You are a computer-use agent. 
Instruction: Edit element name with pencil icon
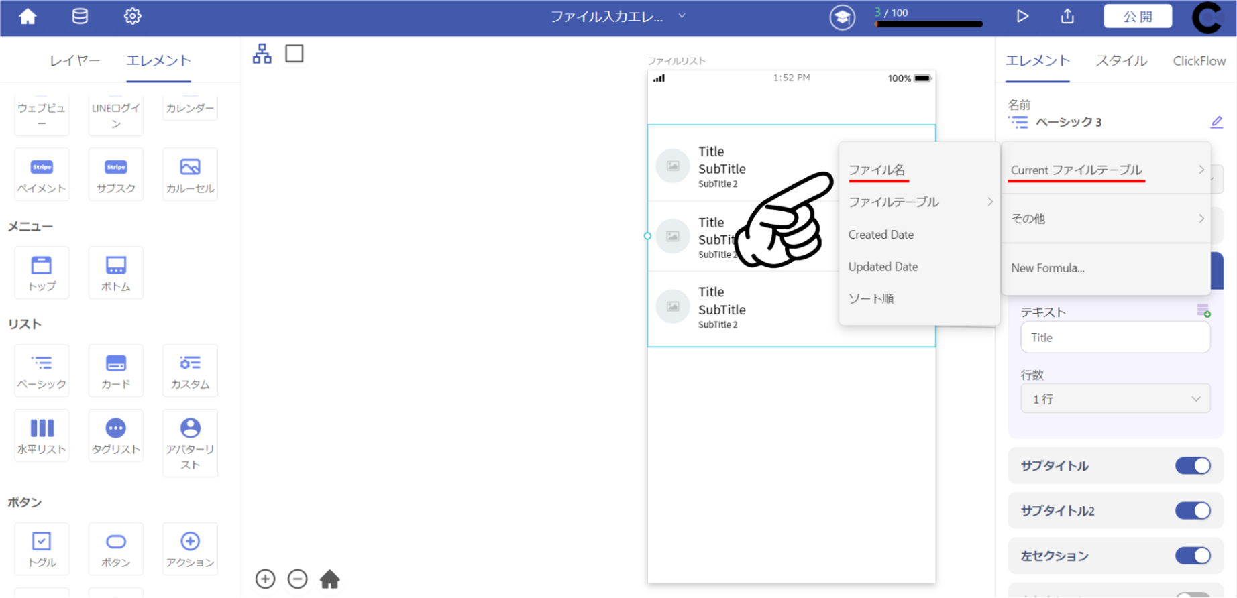click(1216, 122)
